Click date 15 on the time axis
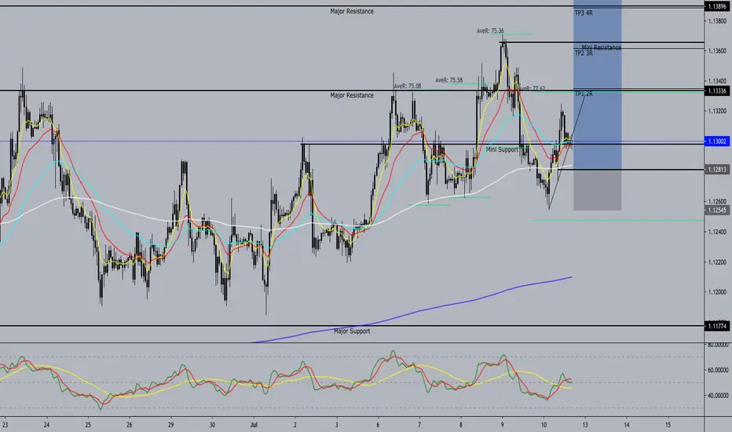This screenshot has height=432, width=732. click(x=668, y=425)
